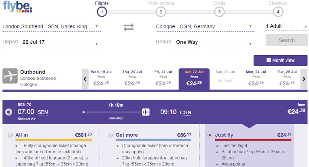The image size is (309, 167).
Task: Open the Month view calendar
Action: (280, 60)
